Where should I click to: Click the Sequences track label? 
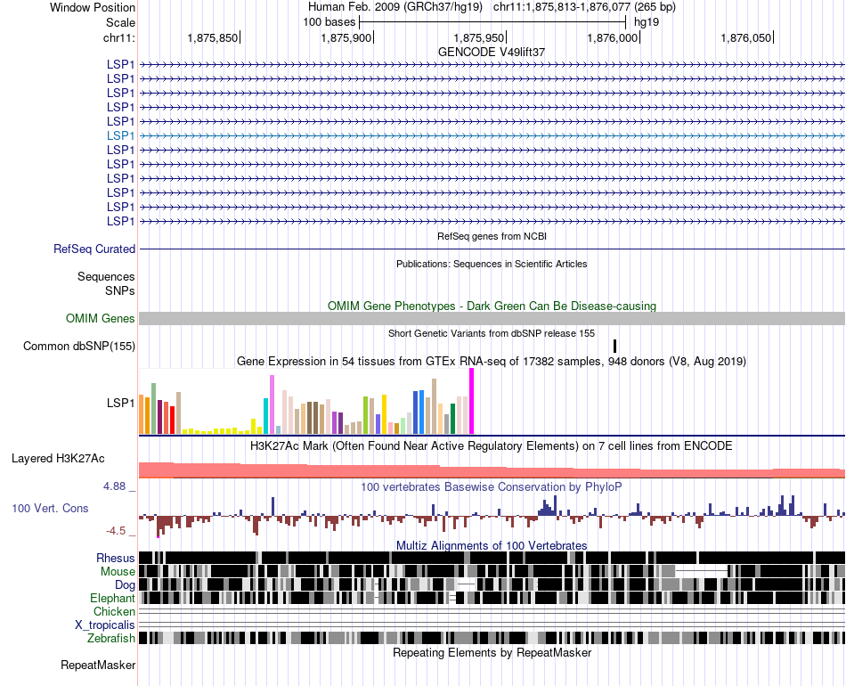point(106,277)
